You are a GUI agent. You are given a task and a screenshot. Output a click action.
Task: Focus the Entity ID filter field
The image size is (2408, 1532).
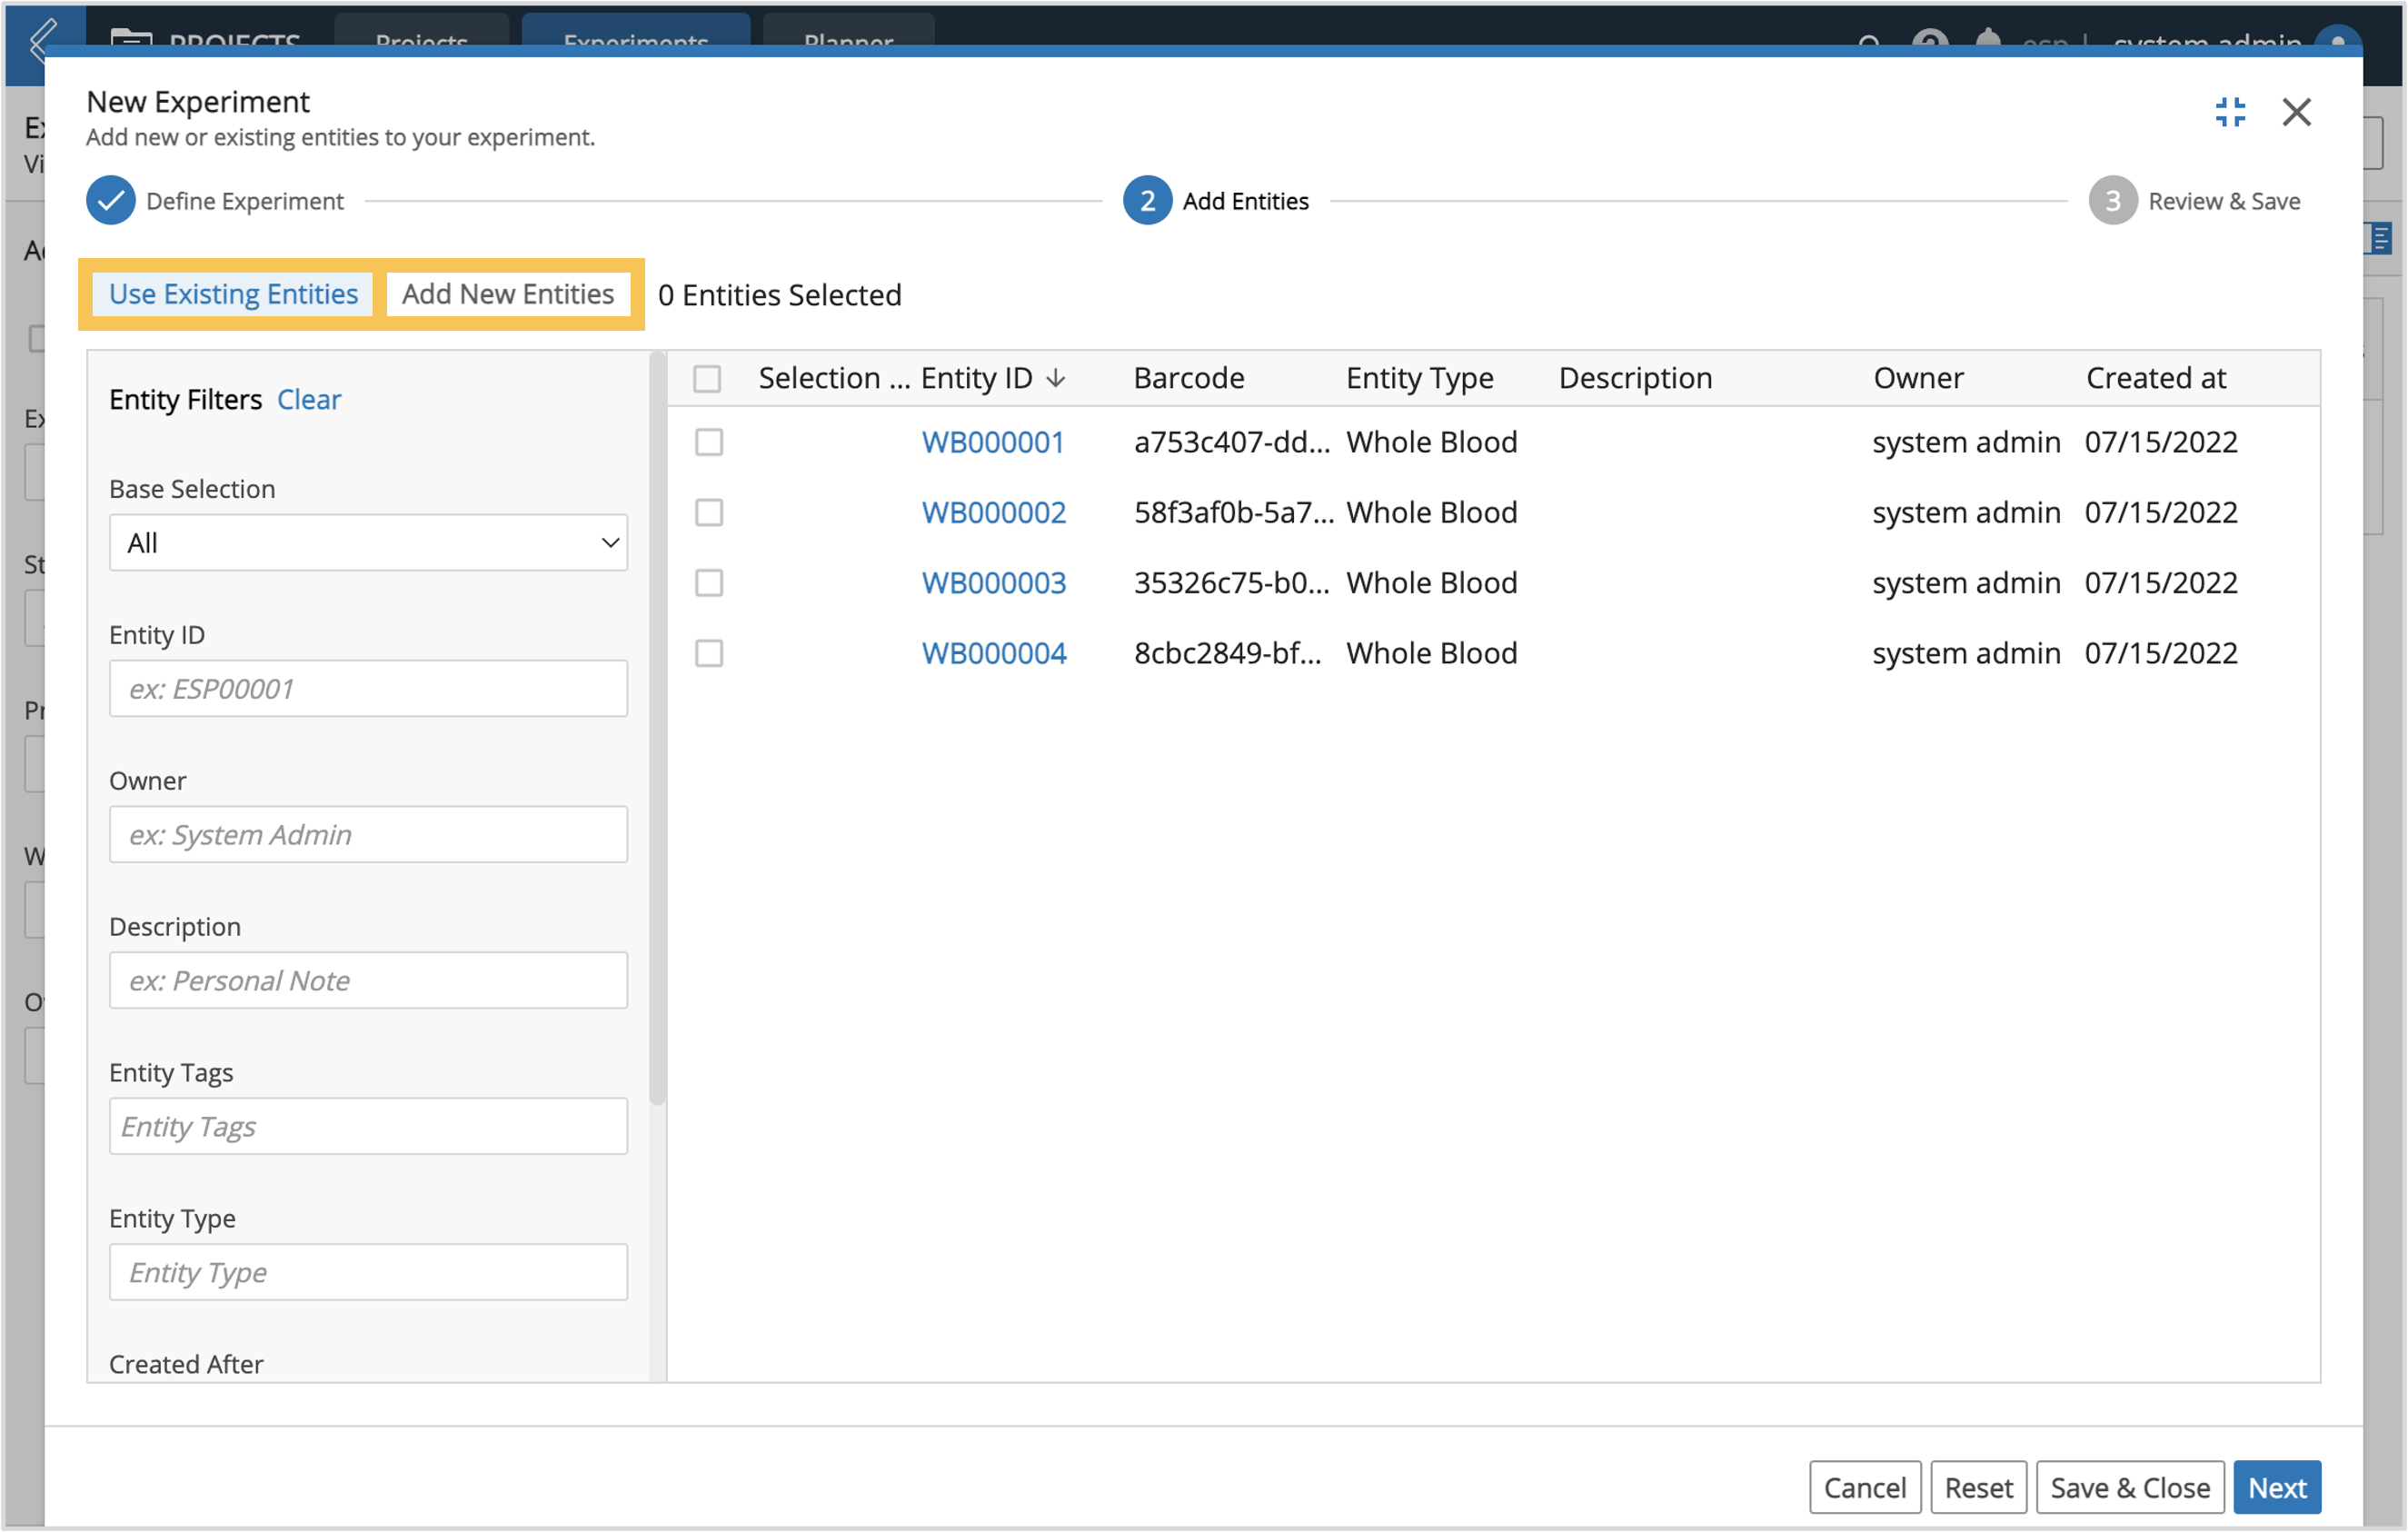[368, 689]
